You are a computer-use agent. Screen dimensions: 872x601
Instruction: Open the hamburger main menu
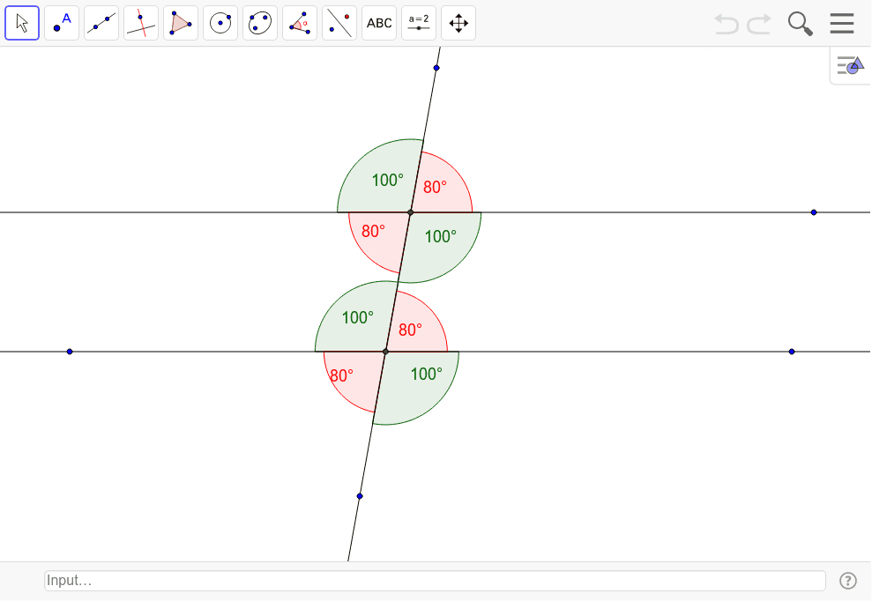(x=842, y=23)
